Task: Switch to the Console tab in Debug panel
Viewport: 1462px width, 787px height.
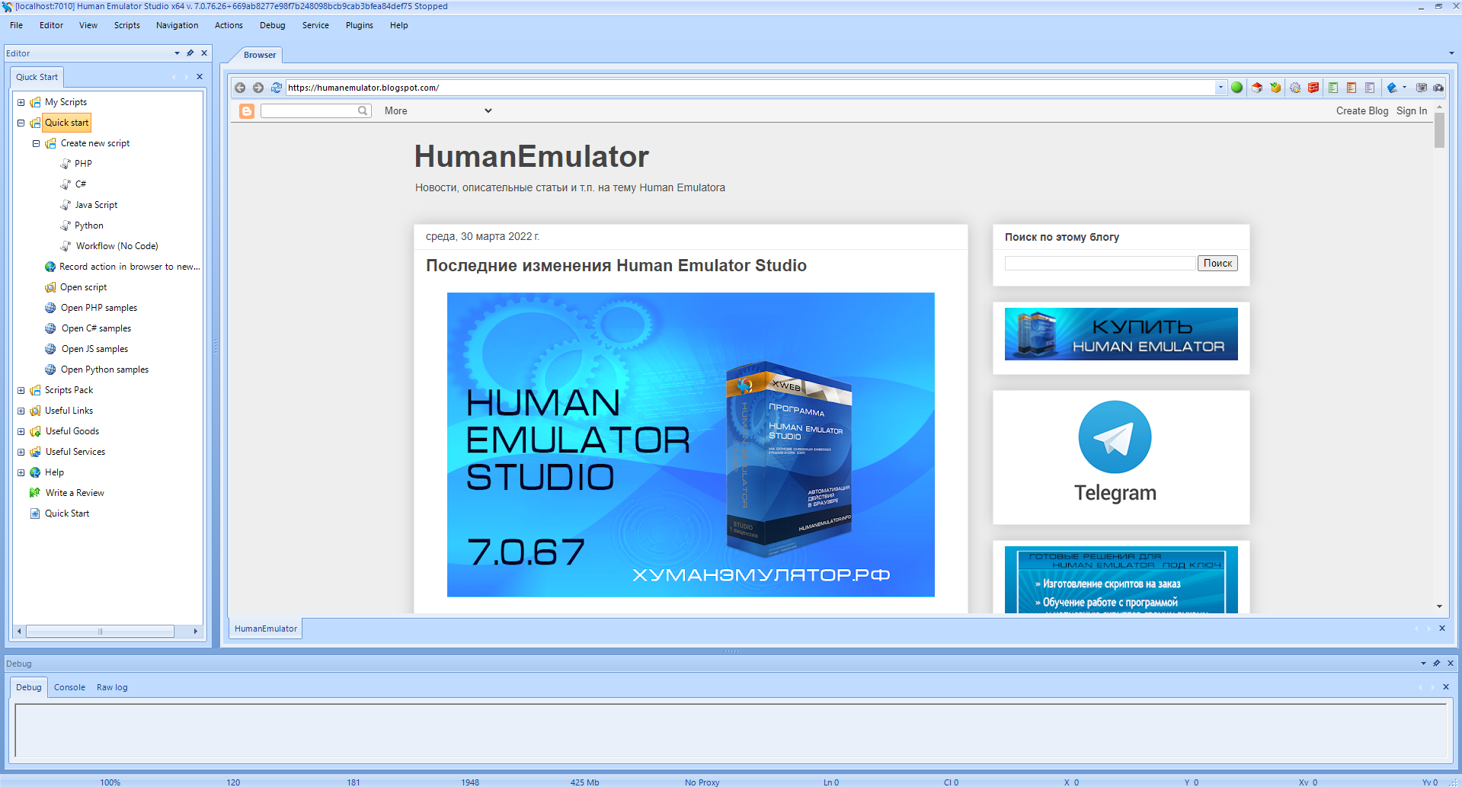Action: 69,686
